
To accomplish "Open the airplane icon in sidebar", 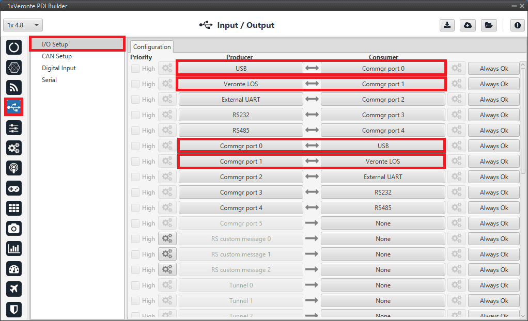I will (x=14, y=289).
